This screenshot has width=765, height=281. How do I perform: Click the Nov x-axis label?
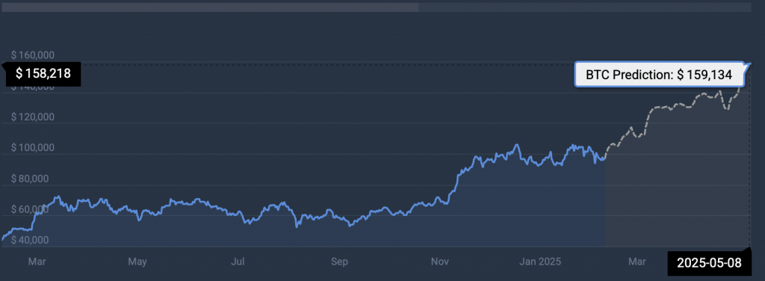pos(439,262)
